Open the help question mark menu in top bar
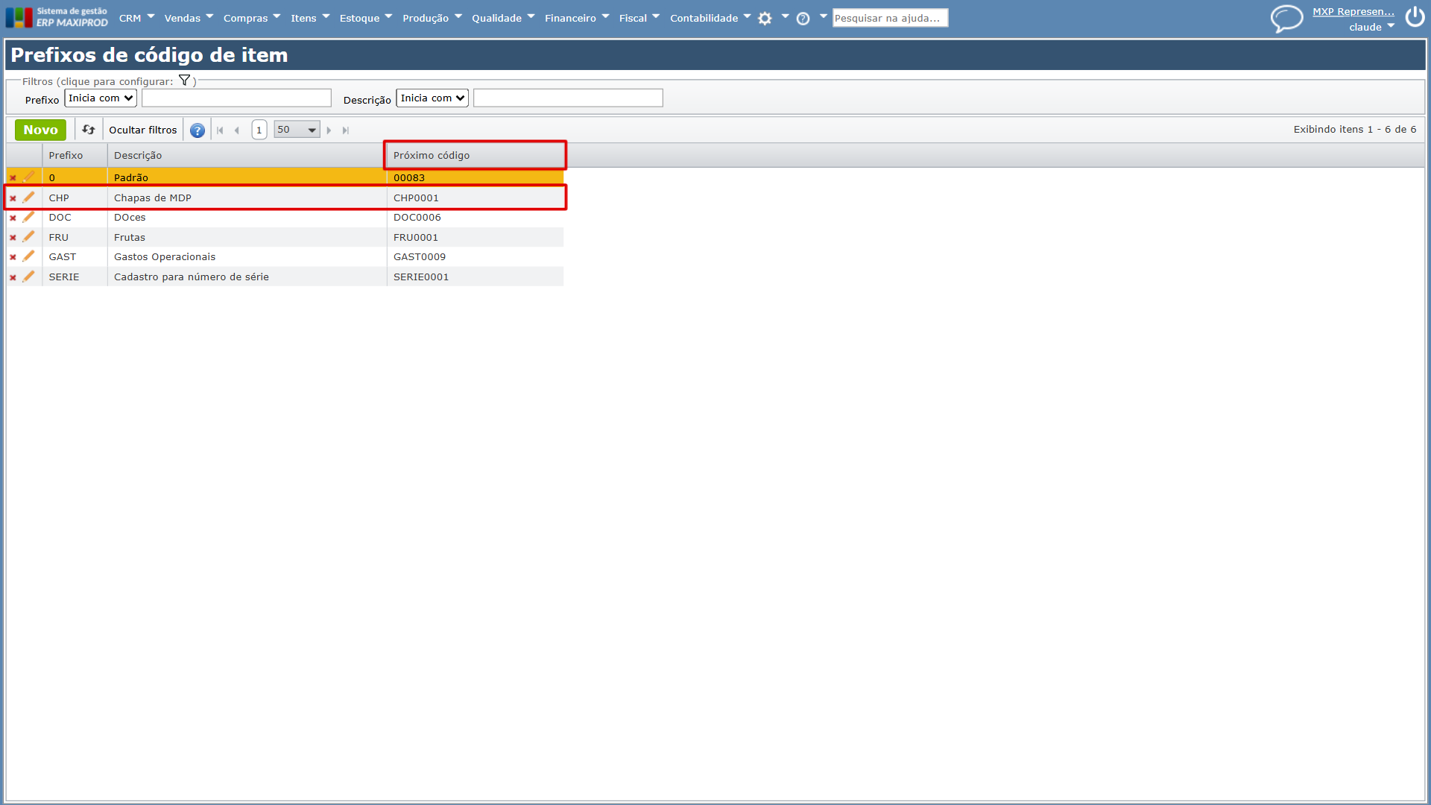Viewport: 1431px width, 805px height. pyautogui.click(x=803, y=19)
